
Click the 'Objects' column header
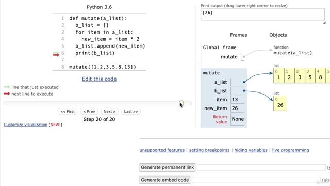278,35
